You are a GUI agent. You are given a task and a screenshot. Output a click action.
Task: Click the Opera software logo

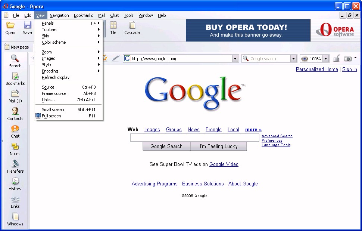click(x=335, y=30)
